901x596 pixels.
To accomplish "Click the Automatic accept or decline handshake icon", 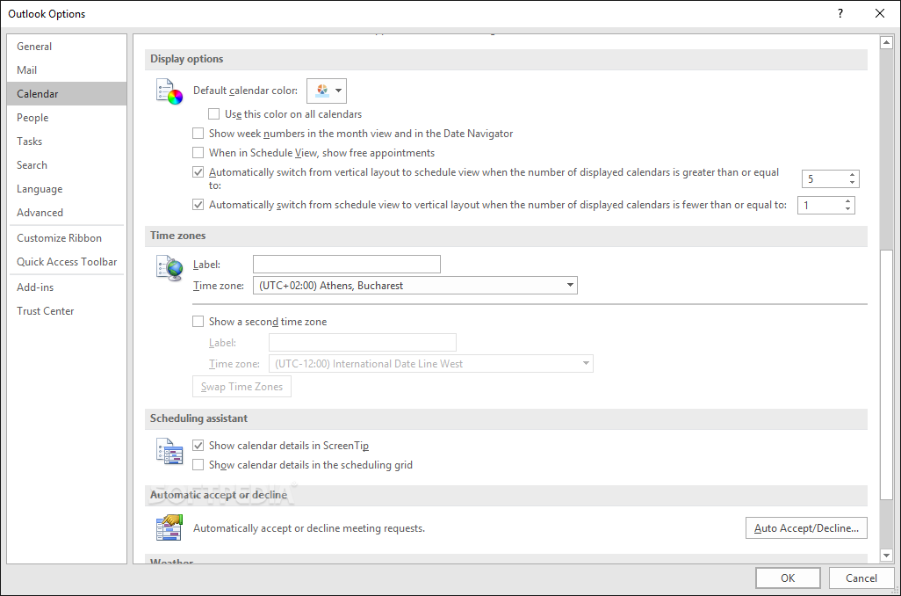I will click(169, 527).
